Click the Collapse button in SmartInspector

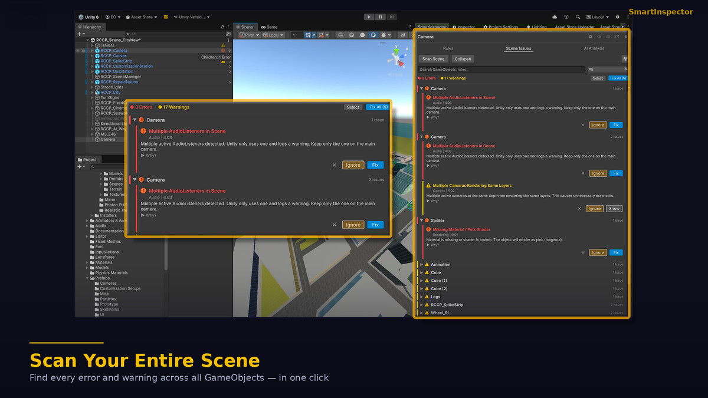pyautogui.click(x=463, y=59)
